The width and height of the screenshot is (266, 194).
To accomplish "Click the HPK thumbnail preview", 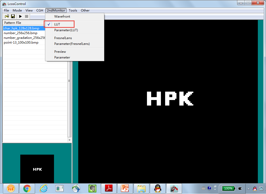I will (x=37, y=169).
